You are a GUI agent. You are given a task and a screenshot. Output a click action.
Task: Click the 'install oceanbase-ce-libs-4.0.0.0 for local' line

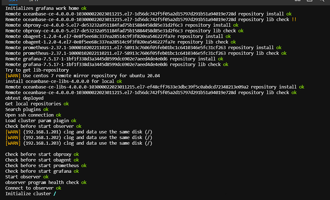(x=64, y=81)
